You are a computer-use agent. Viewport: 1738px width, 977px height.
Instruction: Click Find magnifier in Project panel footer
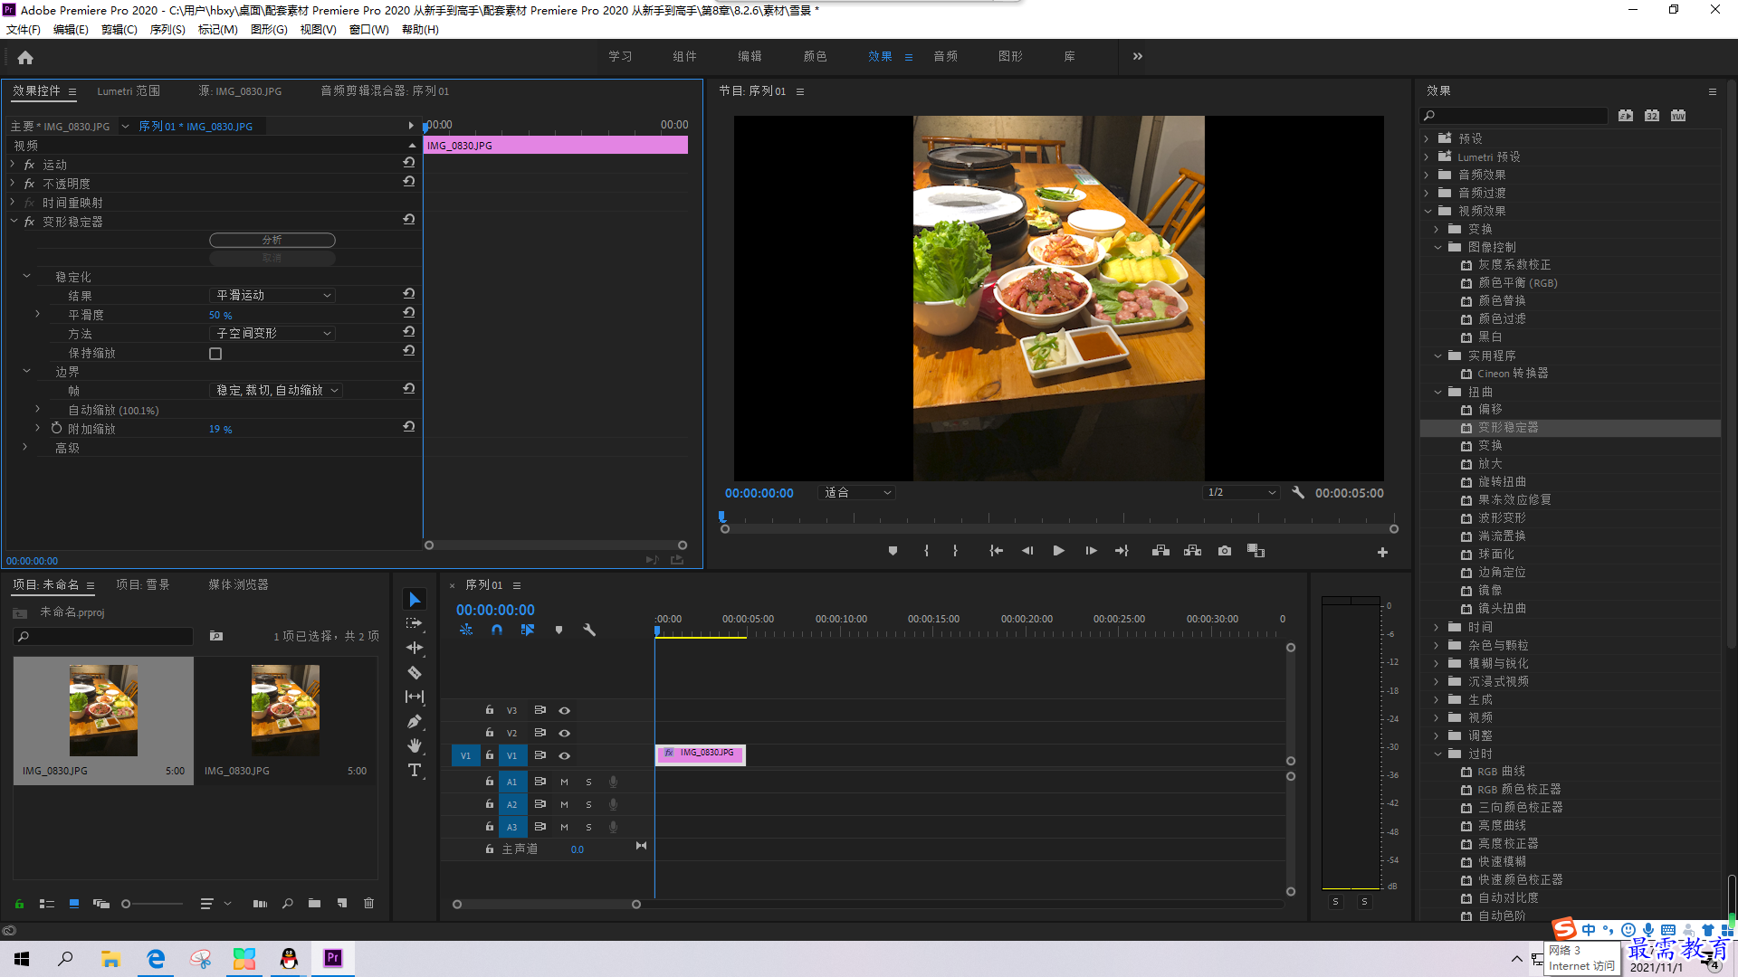point(288,903)
